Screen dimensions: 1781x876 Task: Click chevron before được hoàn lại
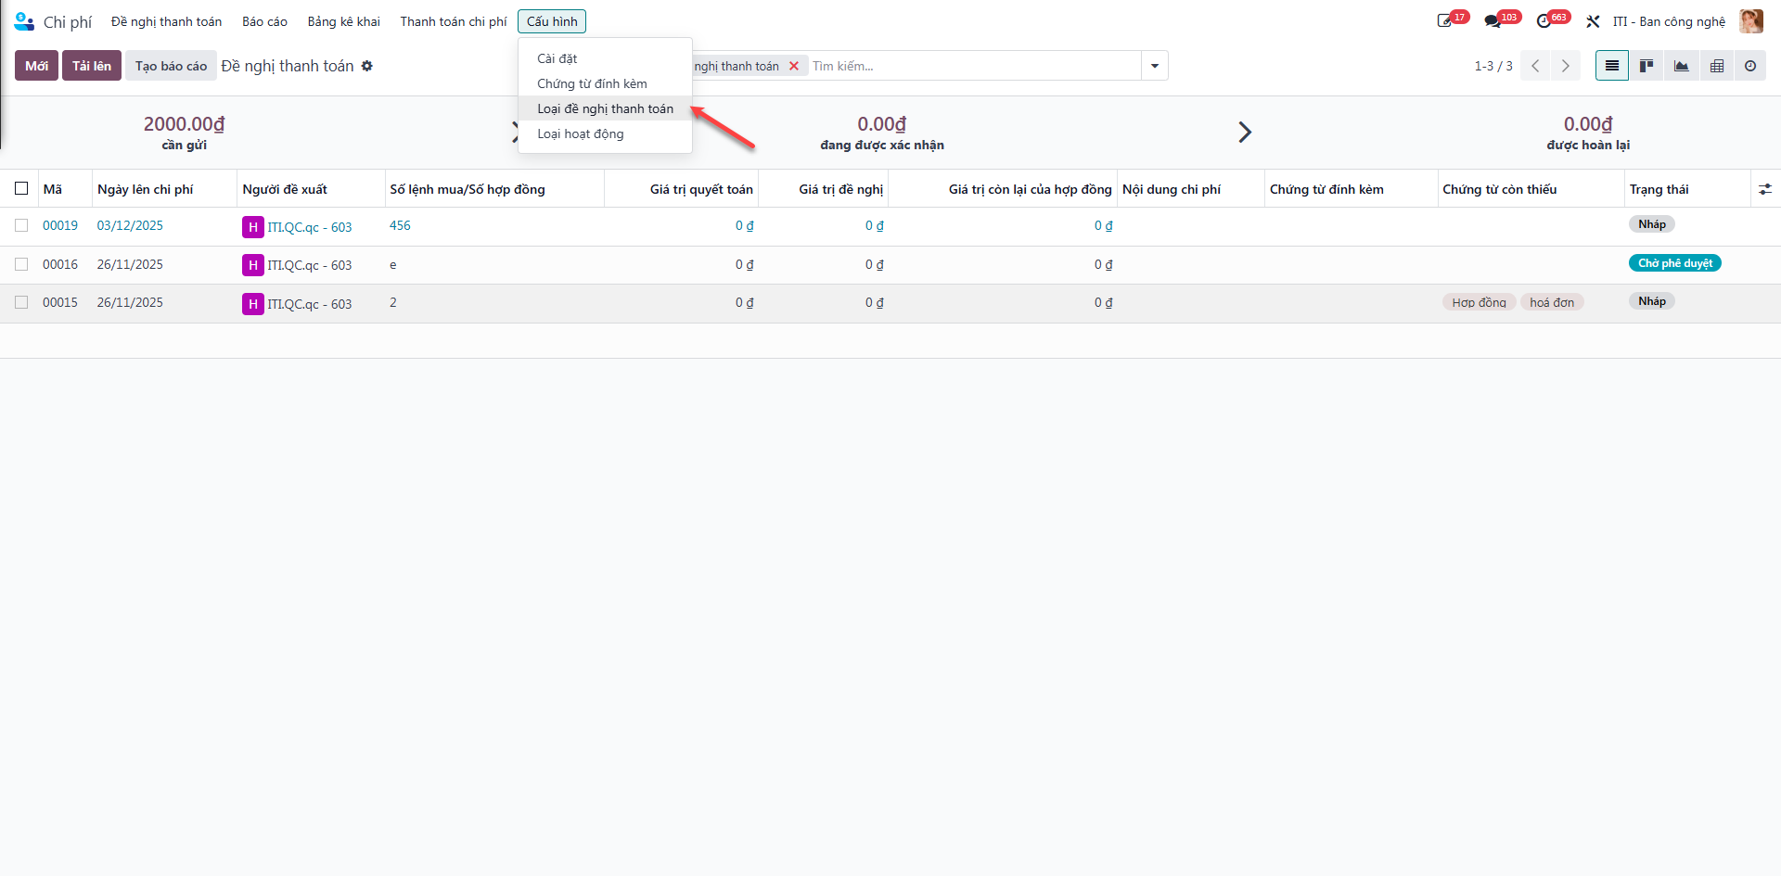[x=1245, y=132]
